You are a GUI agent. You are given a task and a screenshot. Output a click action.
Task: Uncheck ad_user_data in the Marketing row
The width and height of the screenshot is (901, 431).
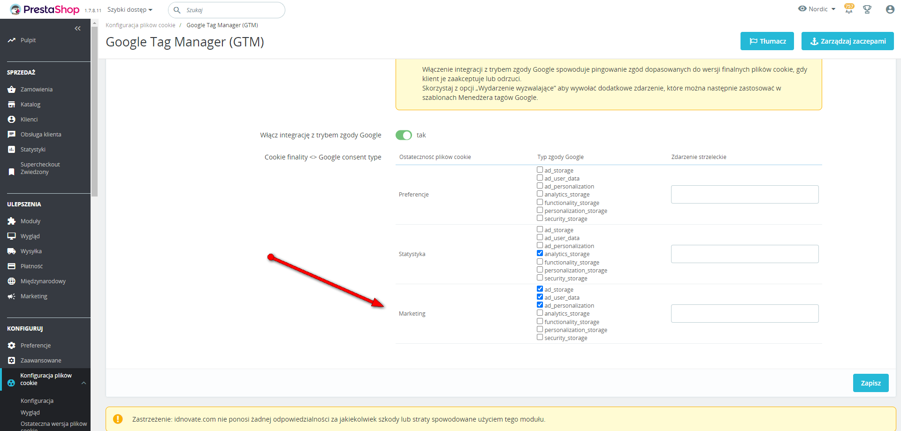click(540, 297)
